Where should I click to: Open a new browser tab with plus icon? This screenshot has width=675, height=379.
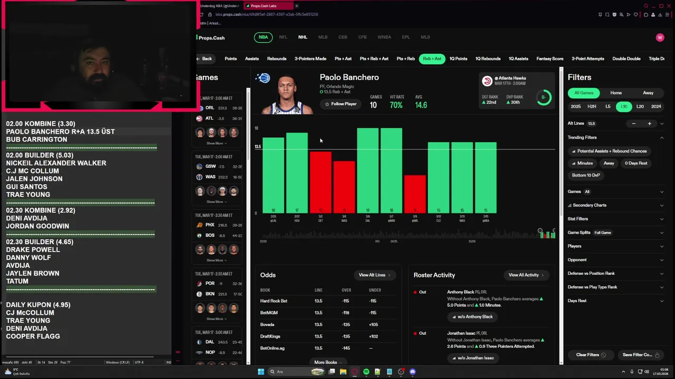click(x=296, y=6)
